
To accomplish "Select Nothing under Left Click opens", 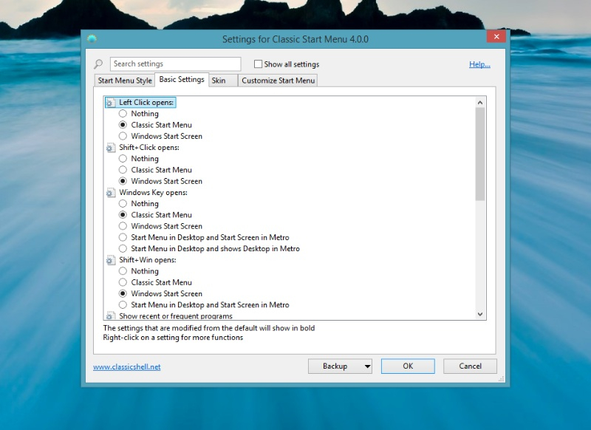I will 123,114.
